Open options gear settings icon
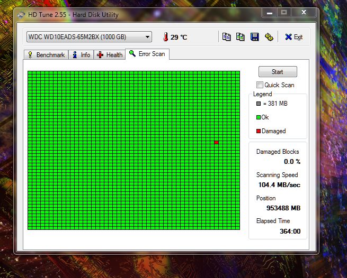Screen dimensions: 347x278 coord(269,37)
